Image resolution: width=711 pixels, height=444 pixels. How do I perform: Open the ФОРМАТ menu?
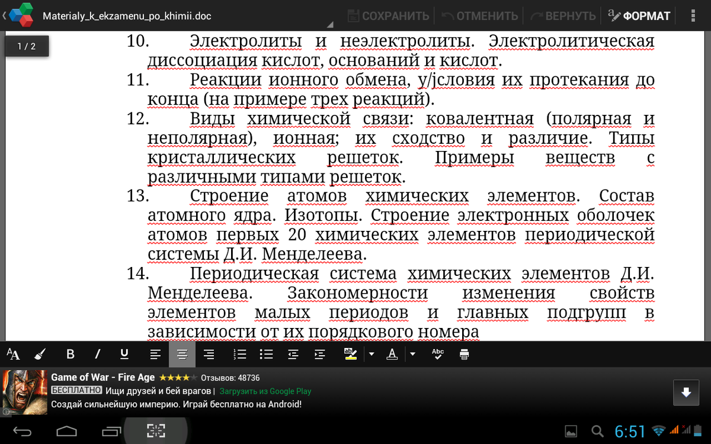(x=640, y=16)
